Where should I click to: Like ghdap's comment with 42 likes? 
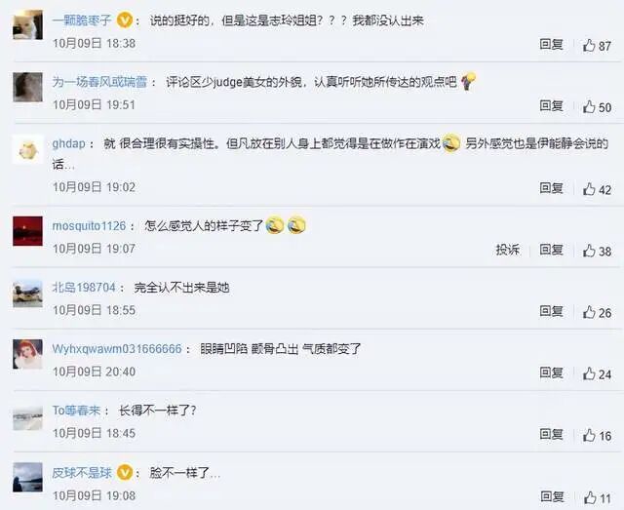pyautogui.click(x=597, y=189)
